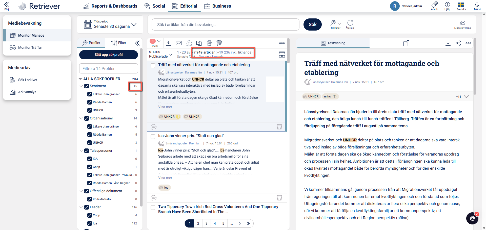Viewport: 486px width, 230px height.
Task: Collapse the Organisationer tree group
Action: 81,118
